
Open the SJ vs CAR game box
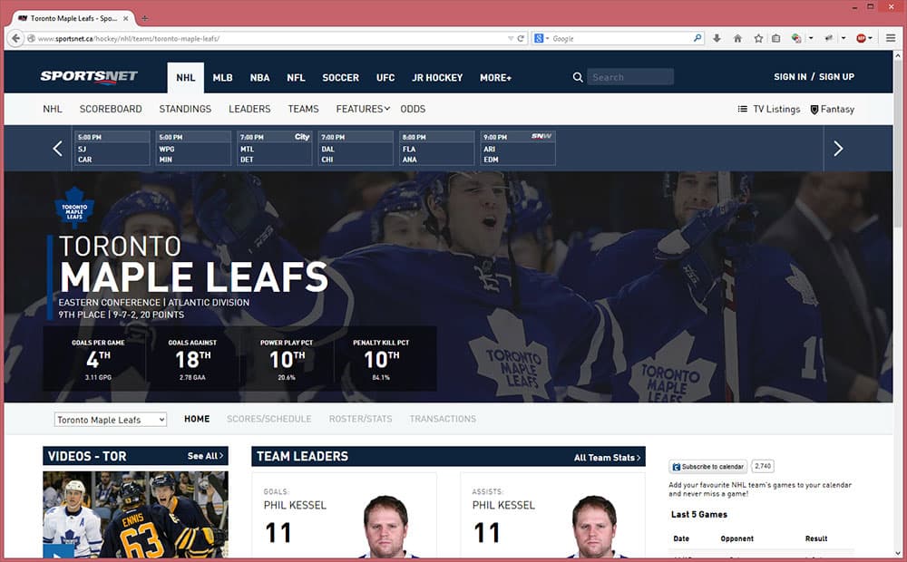pyautogui.click(x=112, y=148)
